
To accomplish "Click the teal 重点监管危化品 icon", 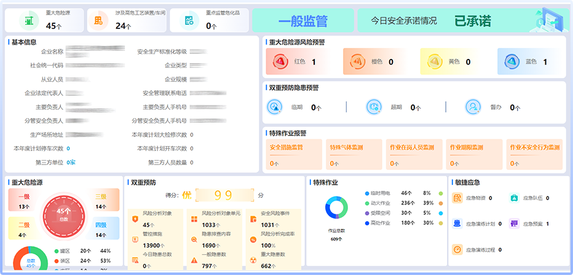I will [189, 20].
